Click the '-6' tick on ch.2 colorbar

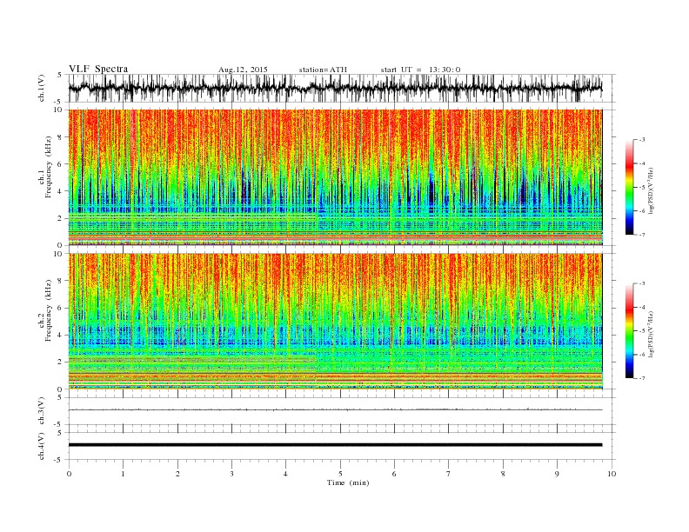[x=641, y=355]
